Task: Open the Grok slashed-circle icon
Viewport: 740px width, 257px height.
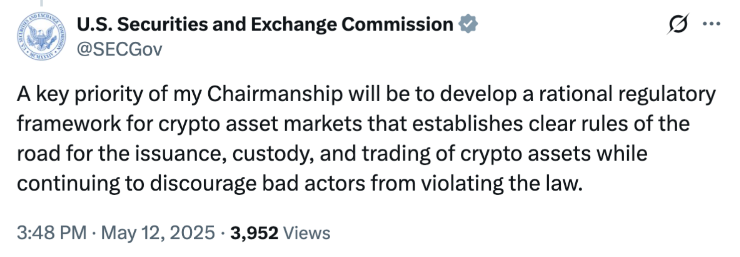Action: [x=676, y=24]
